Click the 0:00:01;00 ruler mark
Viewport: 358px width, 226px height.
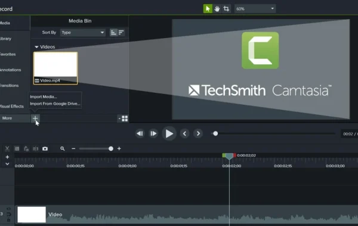pos(128,166)
